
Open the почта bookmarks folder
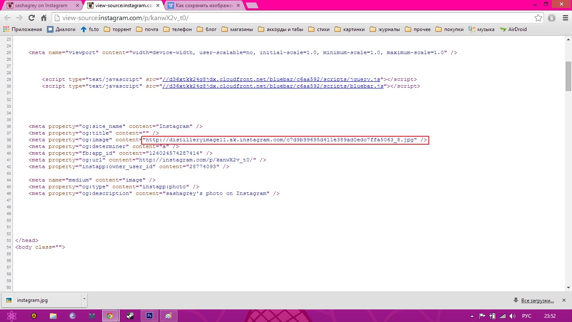point(147,29)
